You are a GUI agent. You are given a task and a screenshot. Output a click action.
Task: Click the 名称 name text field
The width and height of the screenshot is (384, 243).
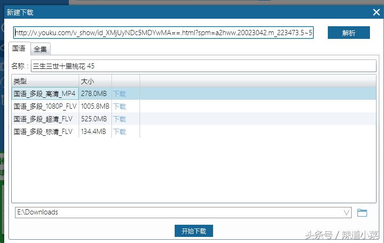point(204,66)
